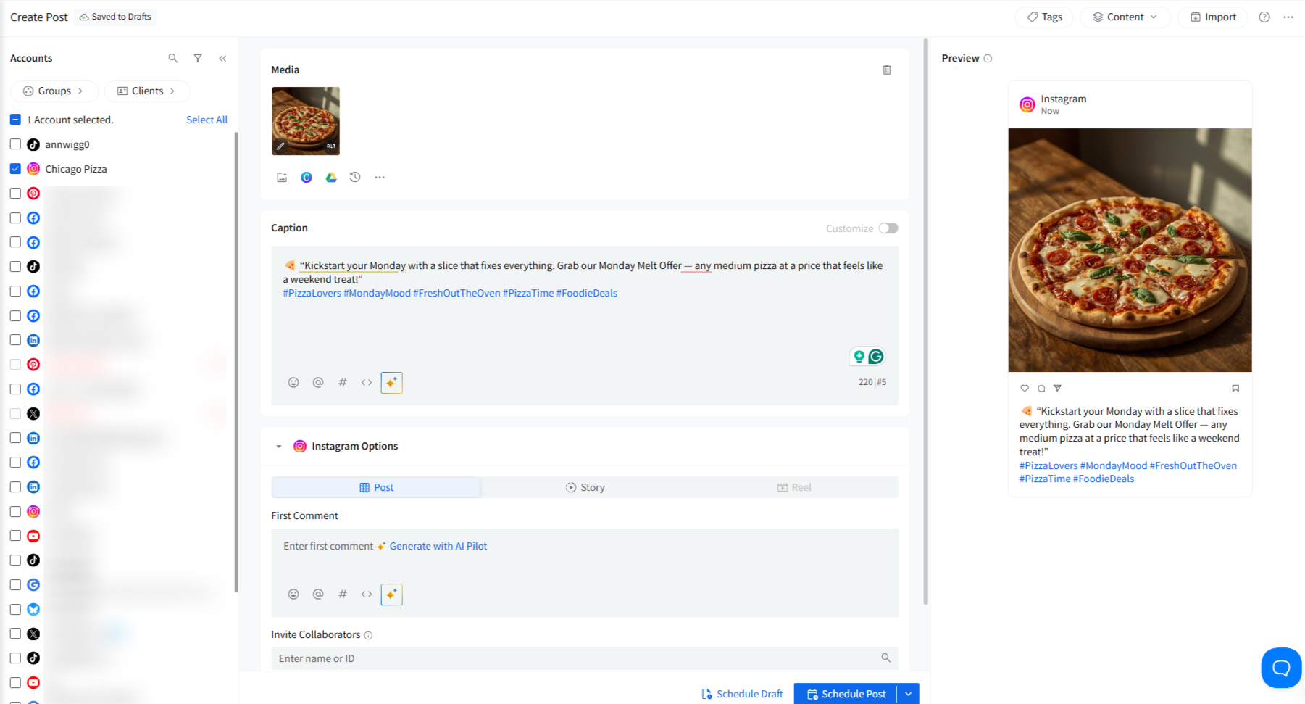Image resolution: width=1305 pixels, height=704 pixels.
Task: Click Generate with AI Pilot link
Action: point(438,546)
